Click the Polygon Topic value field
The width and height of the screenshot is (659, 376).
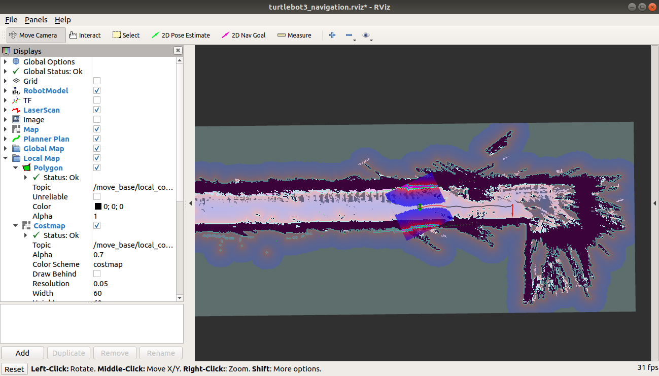point(134,187)
